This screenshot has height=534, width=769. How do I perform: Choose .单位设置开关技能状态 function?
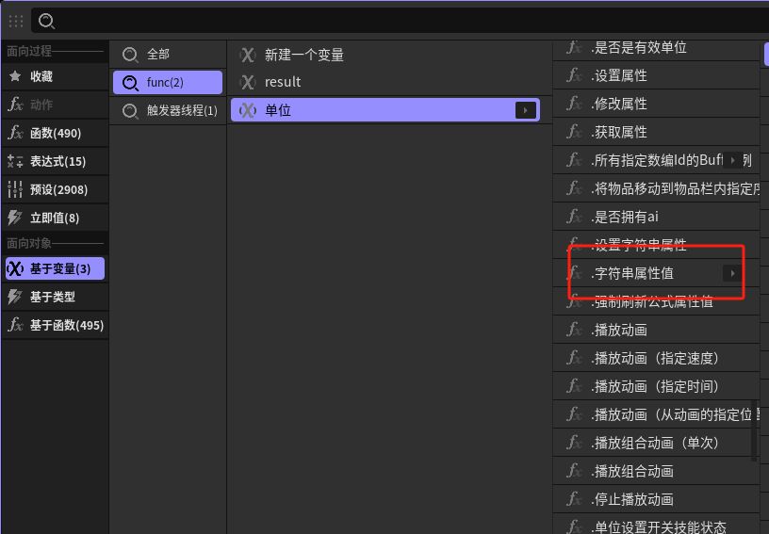click(x=656, y=526)
